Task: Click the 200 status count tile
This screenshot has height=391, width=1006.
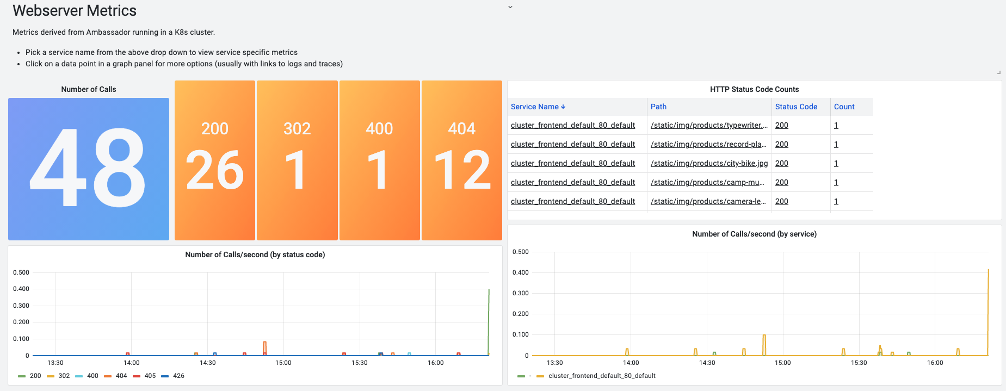Action: (215, 160)
